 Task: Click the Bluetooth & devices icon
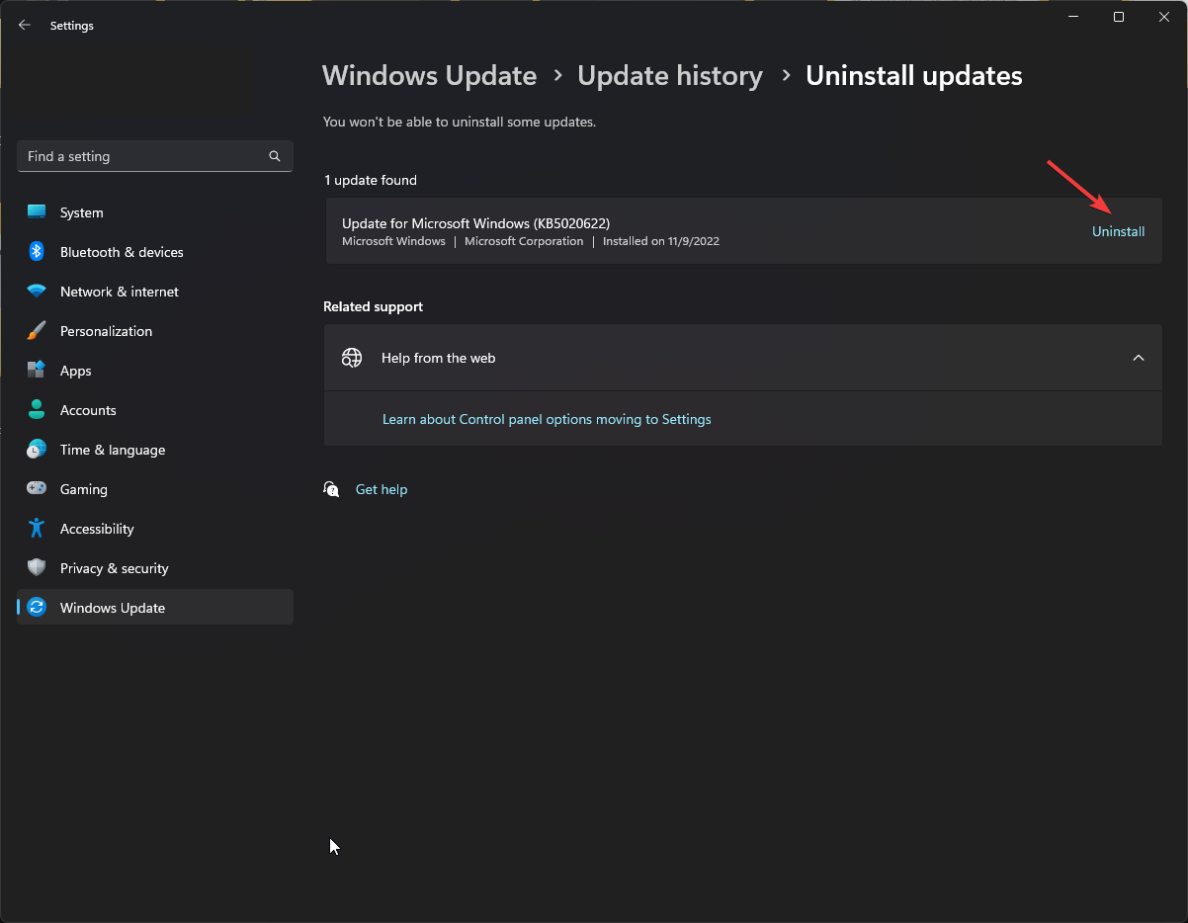click(x=37, y=252)
